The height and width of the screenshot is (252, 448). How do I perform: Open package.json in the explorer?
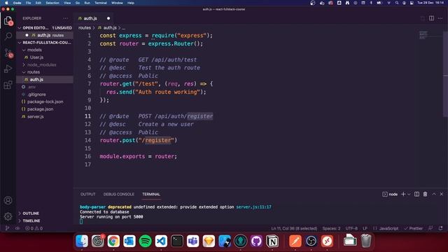point(40,109)
